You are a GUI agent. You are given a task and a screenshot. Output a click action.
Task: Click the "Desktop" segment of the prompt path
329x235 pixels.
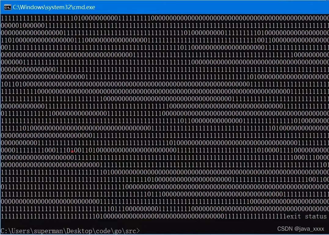(80, 231)
